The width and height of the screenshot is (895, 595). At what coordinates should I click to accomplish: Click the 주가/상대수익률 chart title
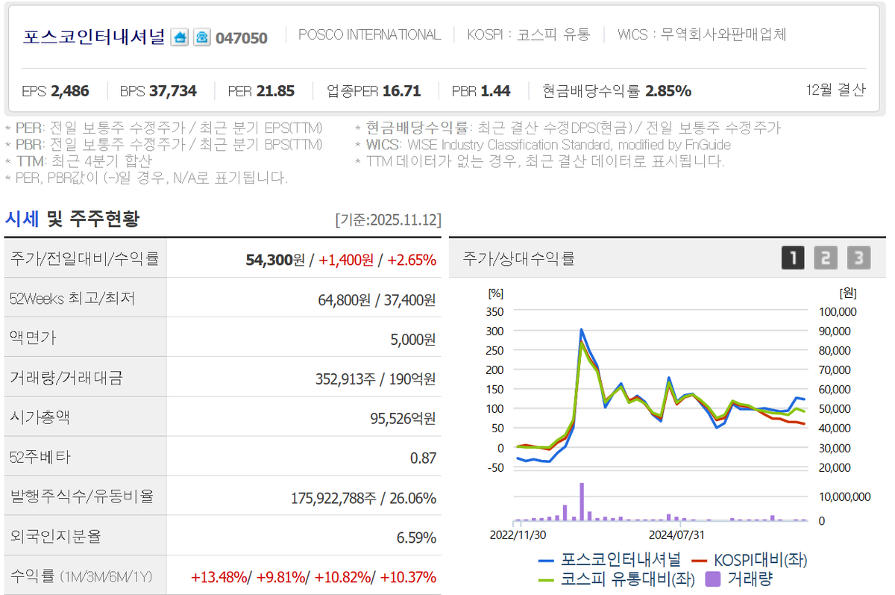point(518,259)
